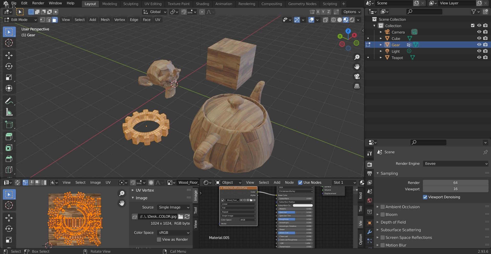The width and height of the screenshot is (491, 254).
Task: Activate the Measure tool
Action: pyautogui.click(x=9, y=112)
